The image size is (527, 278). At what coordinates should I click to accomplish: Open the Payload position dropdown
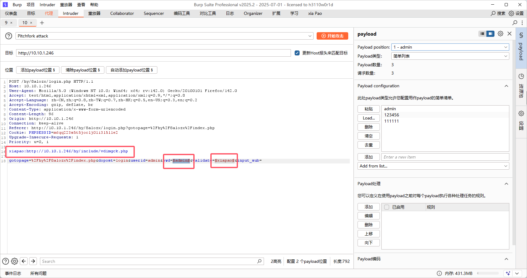coord(450,47)
